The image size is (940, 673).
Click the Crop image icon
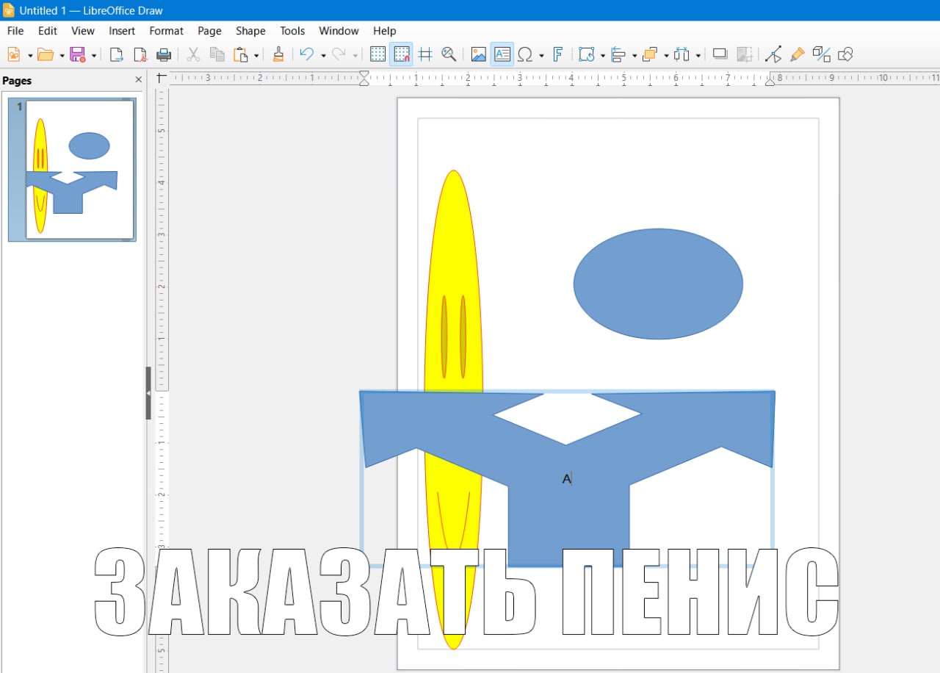[x=744, y=54]
